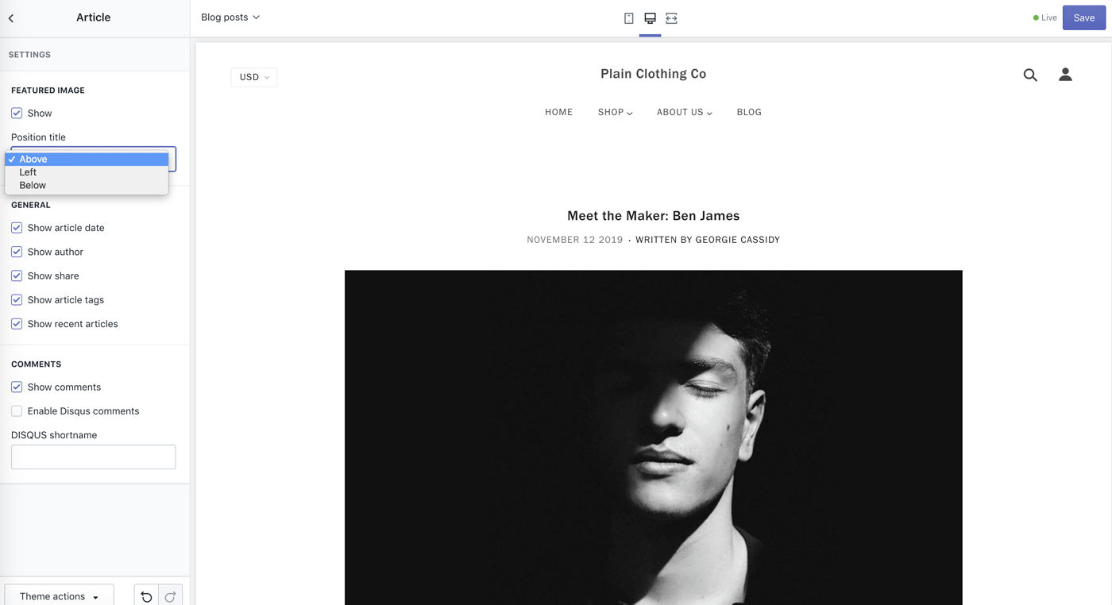
Task: Go back using the Article back arrow
Action: 11,17
